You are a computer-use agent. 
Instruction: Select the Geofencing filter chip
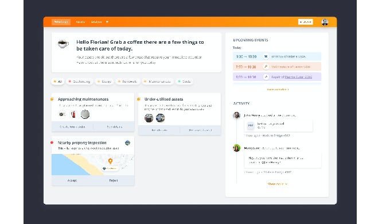[80, 82]
